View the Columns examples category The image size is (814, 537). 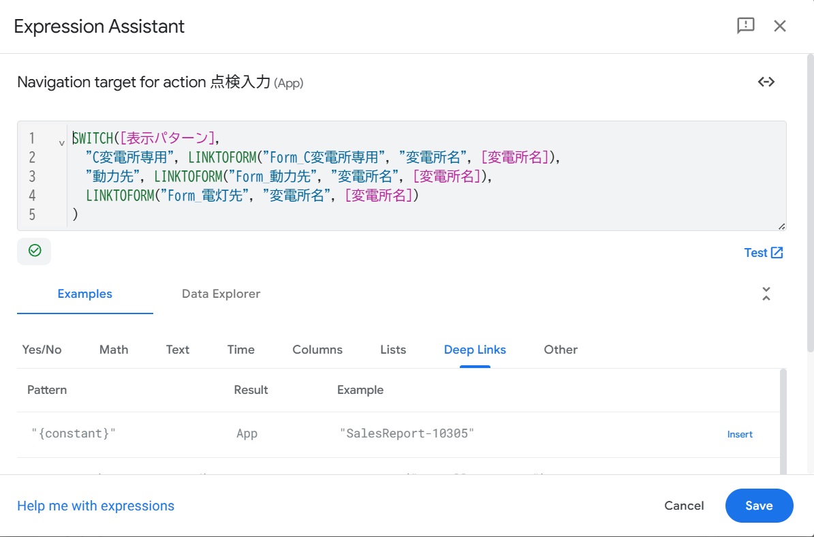[x=317, y=350]
